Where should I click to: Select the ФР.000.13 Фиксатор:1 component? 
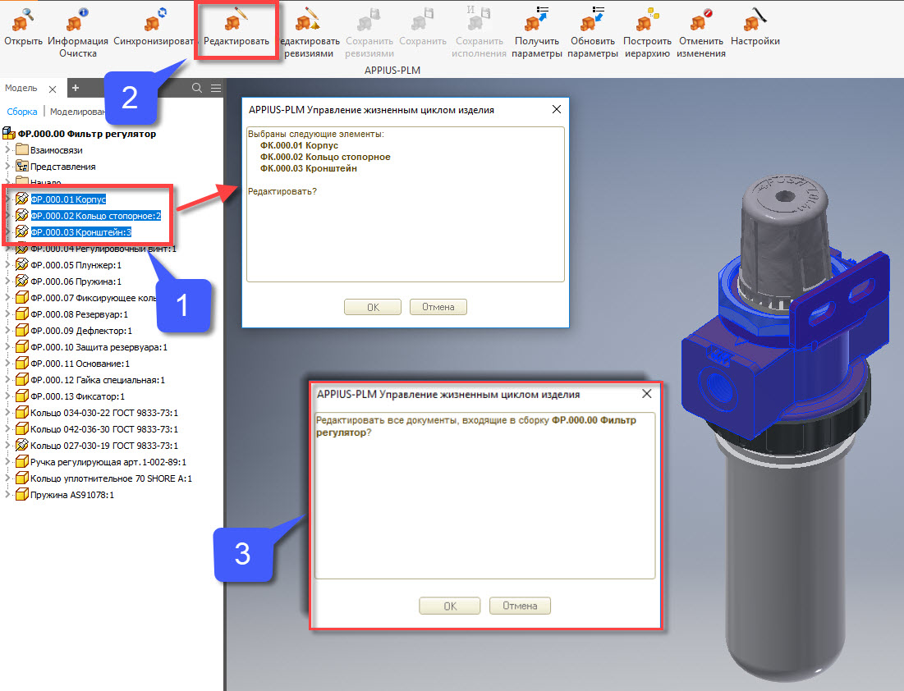tap(77, 396)
